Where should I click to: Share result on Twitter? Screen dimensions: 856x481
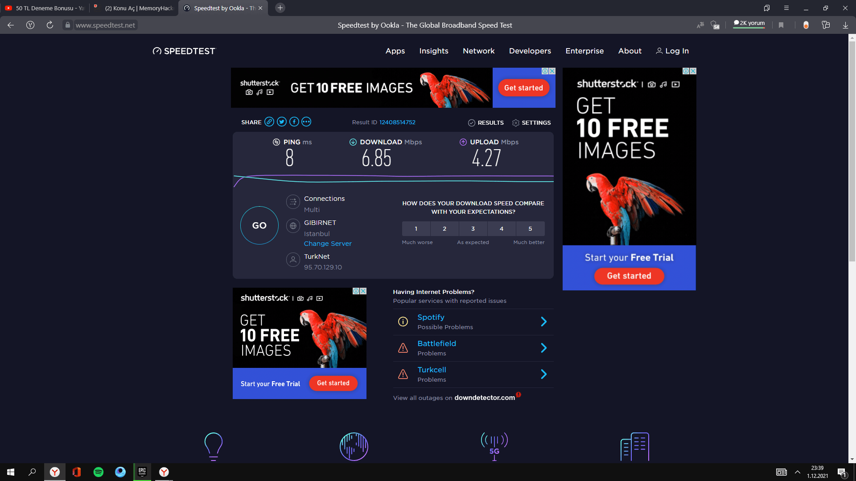[x=281, y=122]
